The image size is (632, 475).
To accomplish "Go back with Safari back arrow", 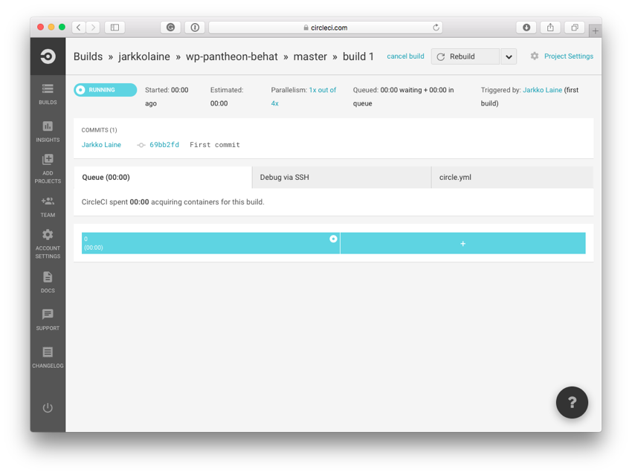I will [x=79, y=28].
